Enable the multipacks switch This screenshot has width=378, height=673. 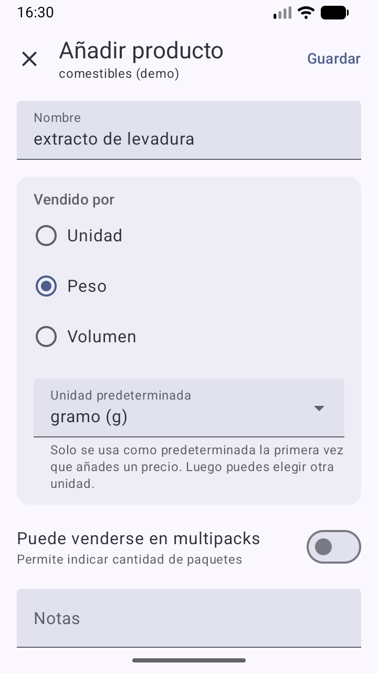coord(333,547)
